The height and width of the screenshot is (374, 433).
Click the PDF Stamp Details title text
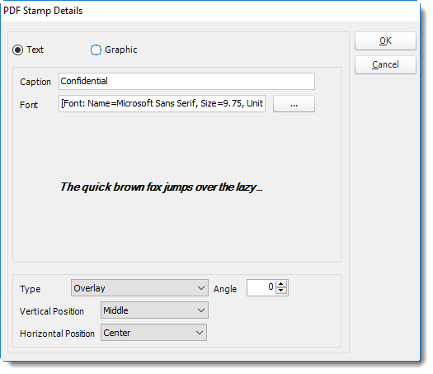coord(43,11)
